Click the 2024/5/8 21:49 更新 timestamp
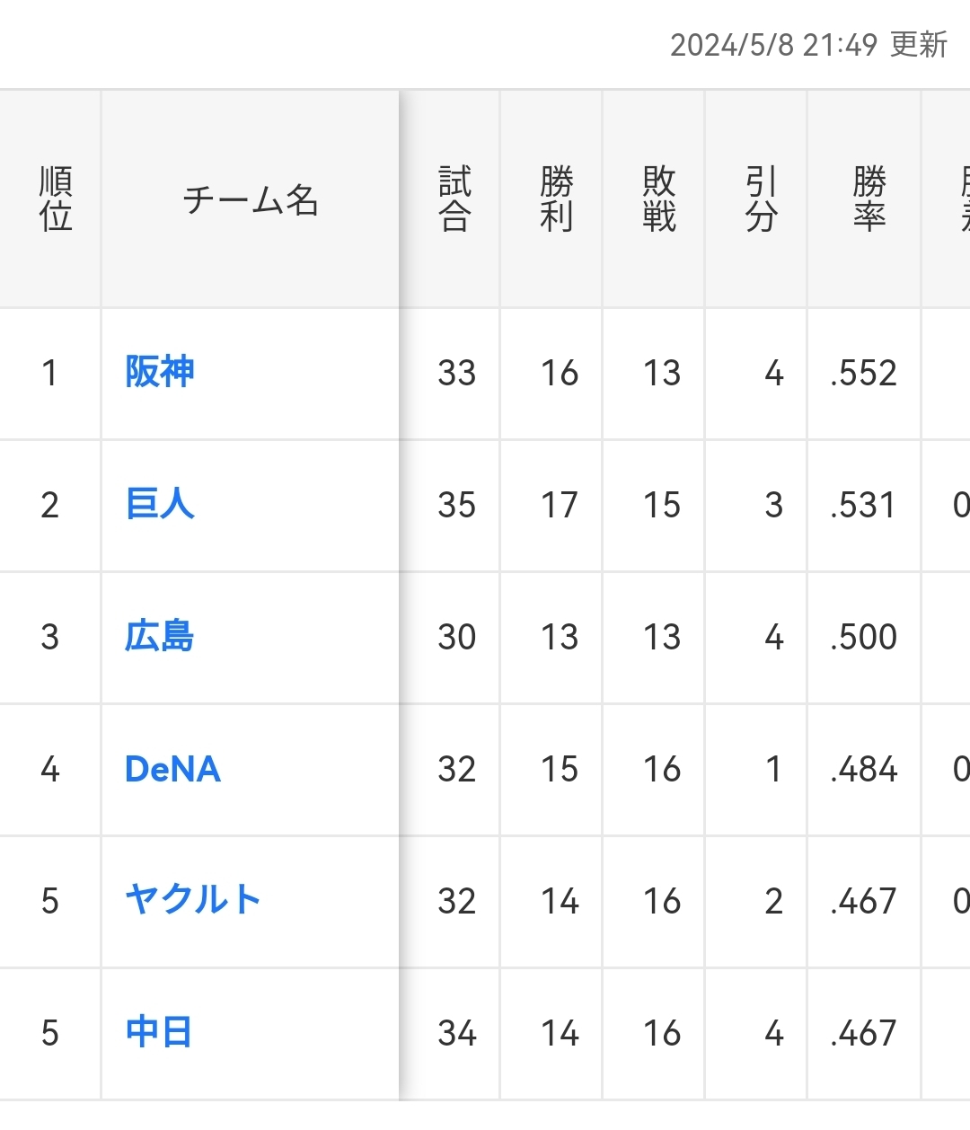 (808, 45)
